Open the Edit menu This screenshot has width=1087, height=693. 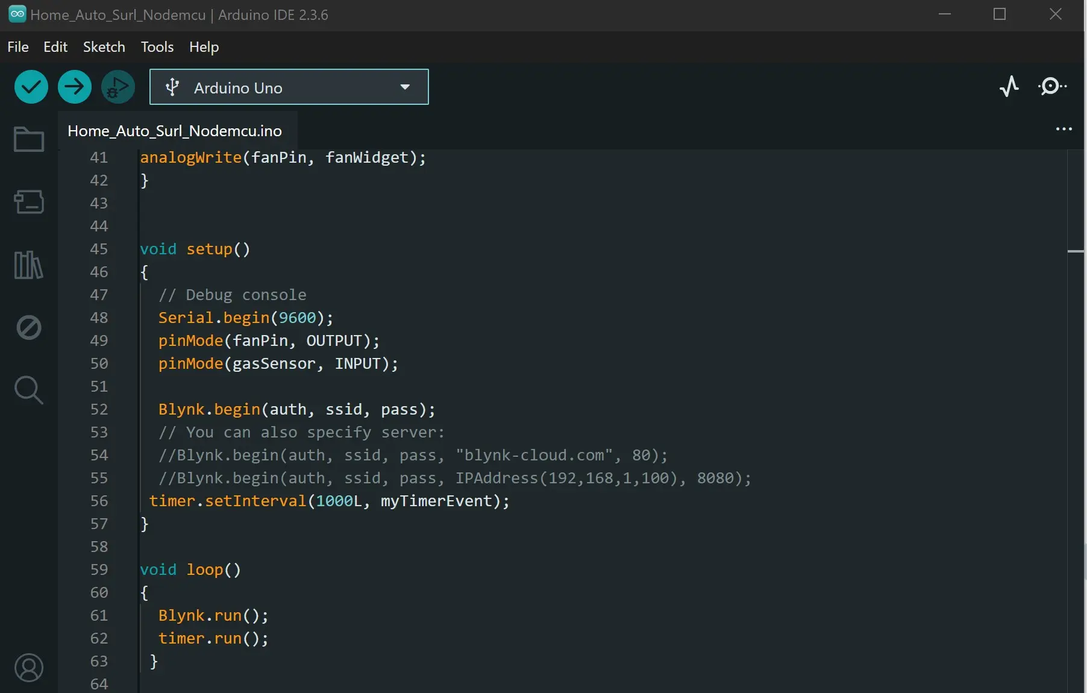tap(55, 47)
